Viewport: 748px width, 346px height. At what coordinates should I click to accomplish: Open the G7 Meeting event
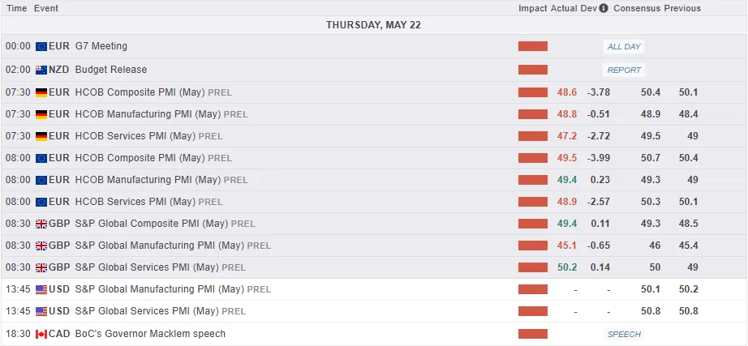coord(101,47)
